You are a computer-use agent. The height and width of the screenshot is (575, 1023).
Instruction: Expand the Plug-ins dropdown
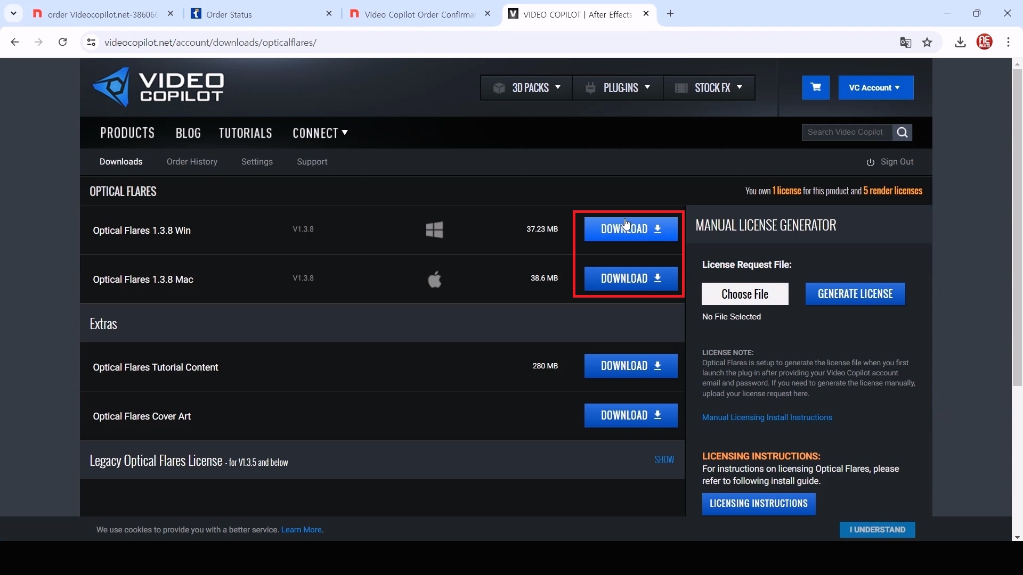coord(618,88)
